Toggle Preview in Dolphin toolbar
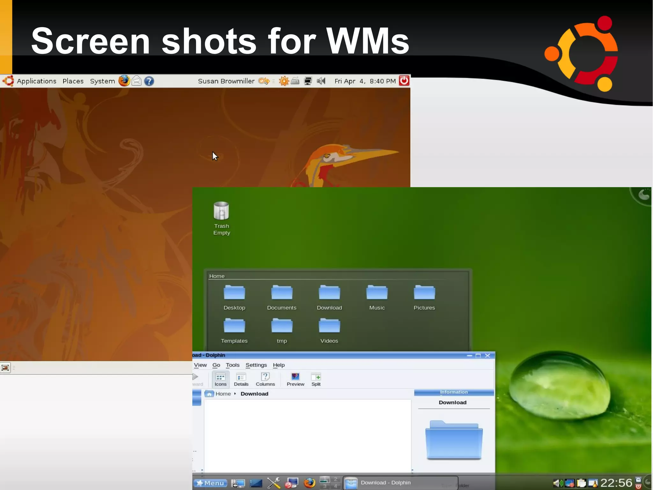The height and width of the screenshot is (490, 653). [x=295, y=380]
